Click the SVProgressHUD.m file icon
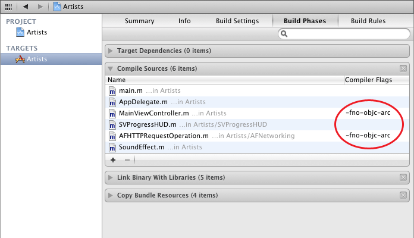The height and width of the screenshot is (238, 414). point(114,124)
